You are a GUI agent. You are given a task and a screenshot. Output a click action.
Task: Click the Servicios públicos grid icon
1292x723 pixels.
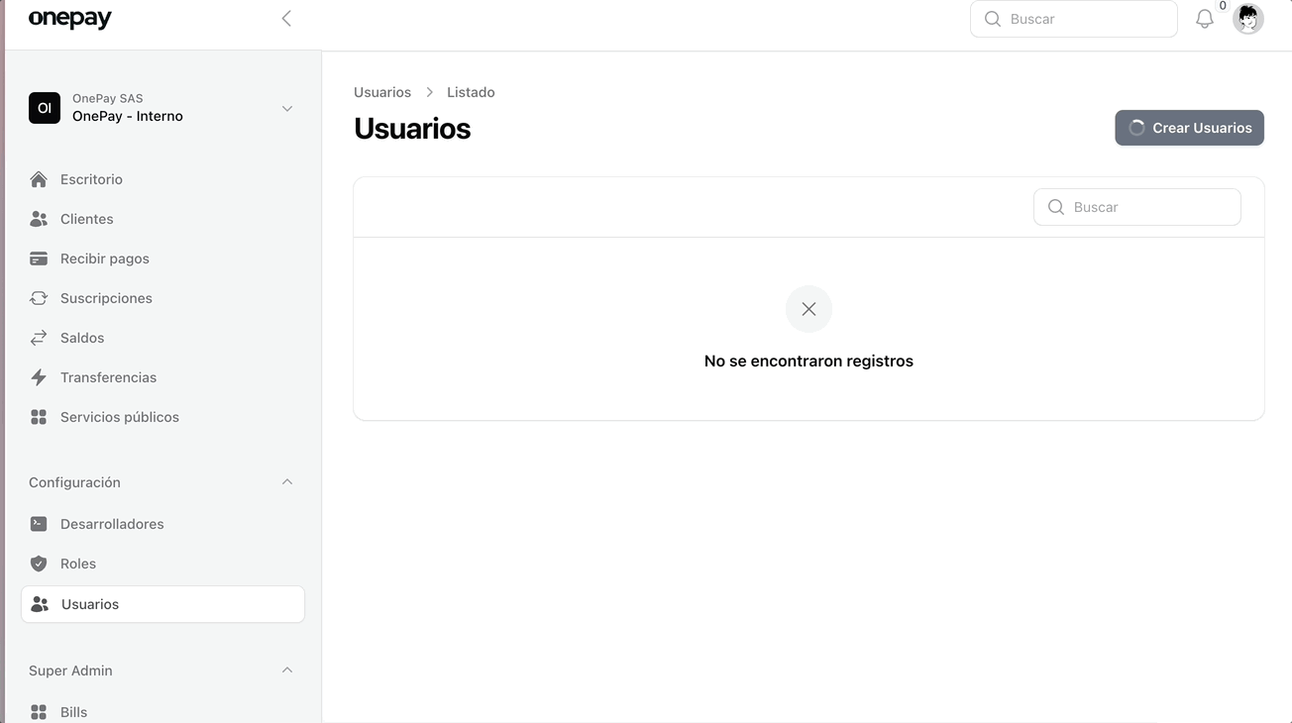point(39,417)
